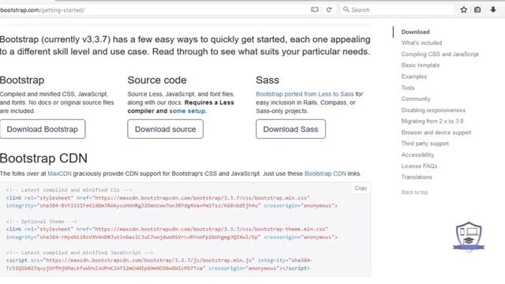Open the downloads arrow icon
505x284 pixels.
pyautogui.click(x=493, y=9)
